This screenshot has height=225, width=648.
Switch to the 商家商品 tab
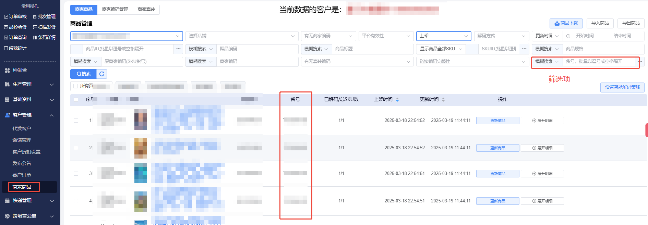(x=84, y=10)
